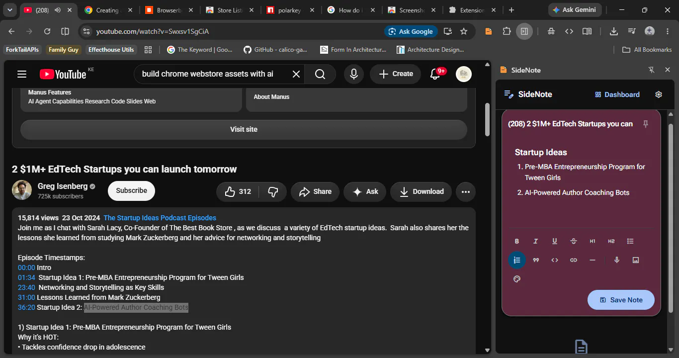Open the SideNote Dashboard

(x=617, y=94)
